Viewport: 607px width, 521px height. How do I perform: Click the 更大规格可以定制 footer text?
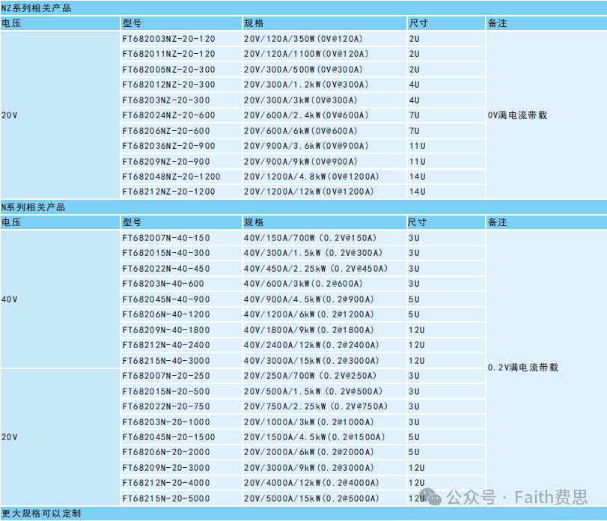coord(41,514)
